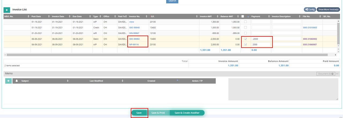This screenshot has width=343, height=118.
Task: Toggle the select-all header checkbox
Action: point(243,16)
